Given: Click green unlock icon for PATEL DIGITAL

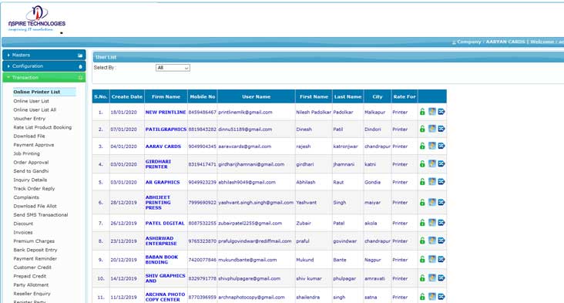Looking at the screenshot, I should pos(422,223).
